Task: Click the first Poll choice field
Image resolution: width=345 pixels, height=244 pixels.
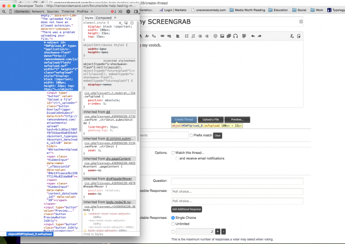Action: tap(237, 191)
